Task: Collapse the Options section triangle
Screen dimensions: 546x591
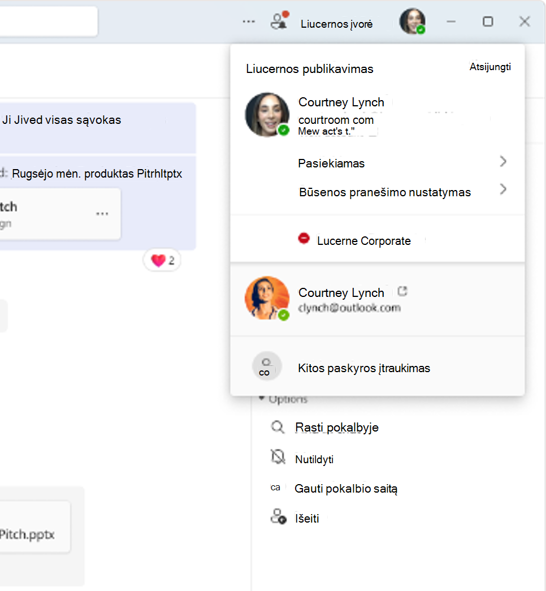Action: tap(262, 398)
